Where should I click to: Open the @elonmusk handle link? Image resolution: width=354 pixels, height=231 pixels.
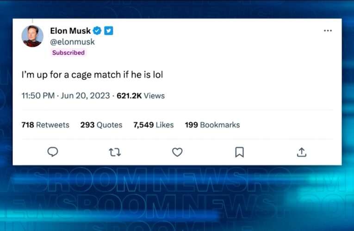coord(72,42)
